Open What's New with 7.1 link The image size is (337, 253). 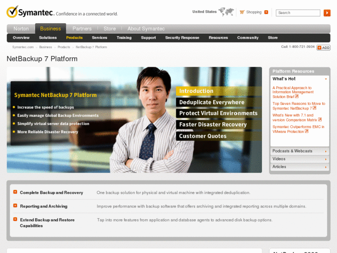click(x=295, y=117)
